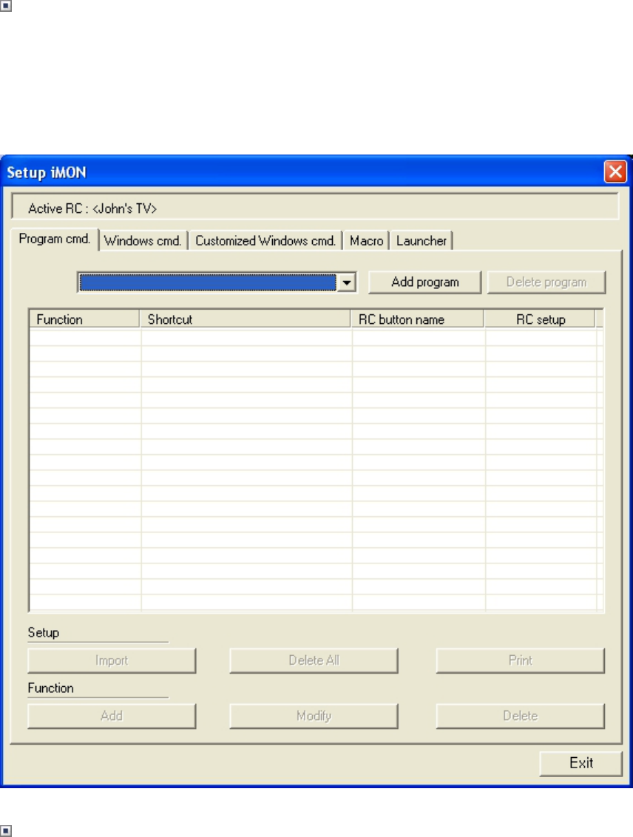Click the Print button

tap(521, 661)
